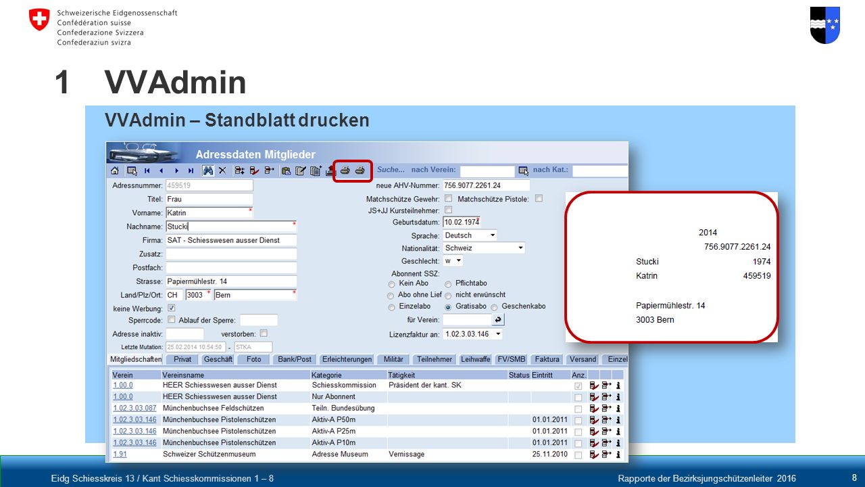Open the Militär tab
This screenshot has width=865, height=487.
pyautogui.click(x=393, y=359)
